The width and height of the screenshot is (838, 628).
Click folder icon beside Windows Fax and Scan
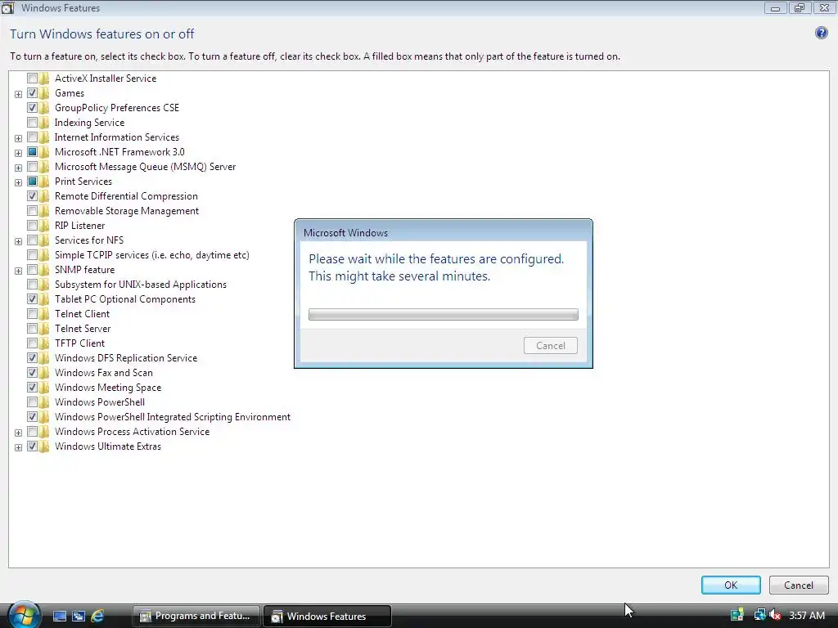coord(44,373)
